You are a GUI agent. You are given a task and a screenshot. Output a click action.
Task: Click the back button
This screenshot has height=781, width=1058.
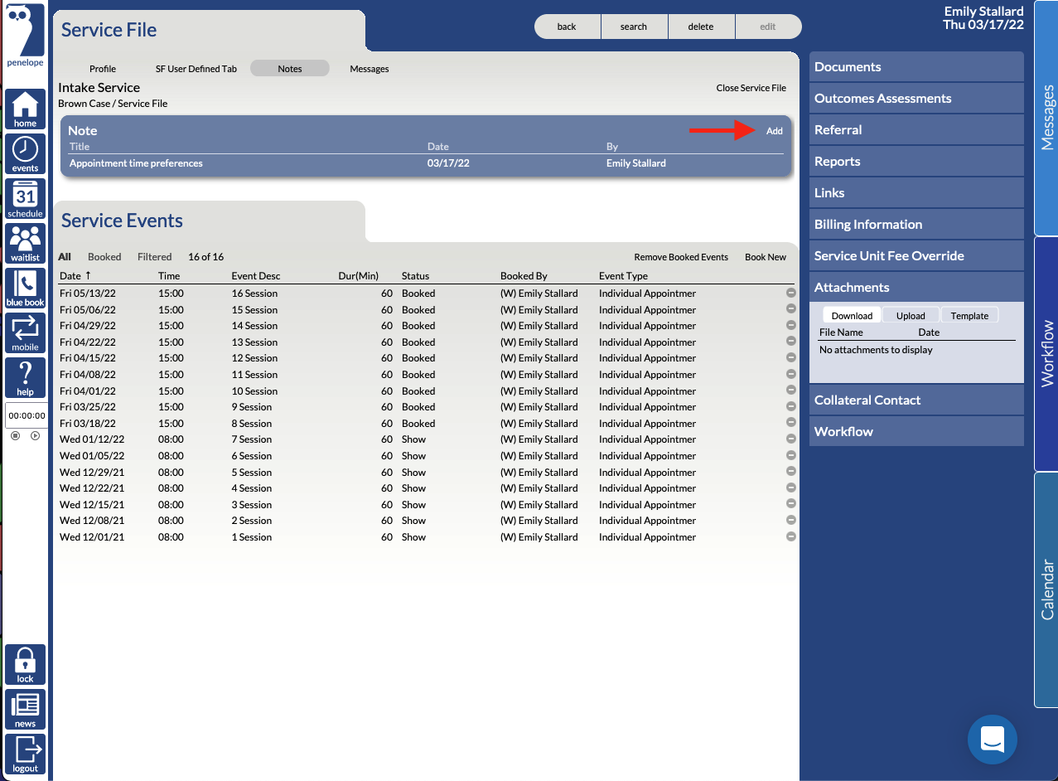click(x=567, y=27)
